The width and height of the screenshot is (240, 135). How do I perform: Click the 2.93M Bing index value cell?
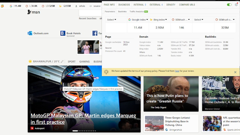point(160,28)
